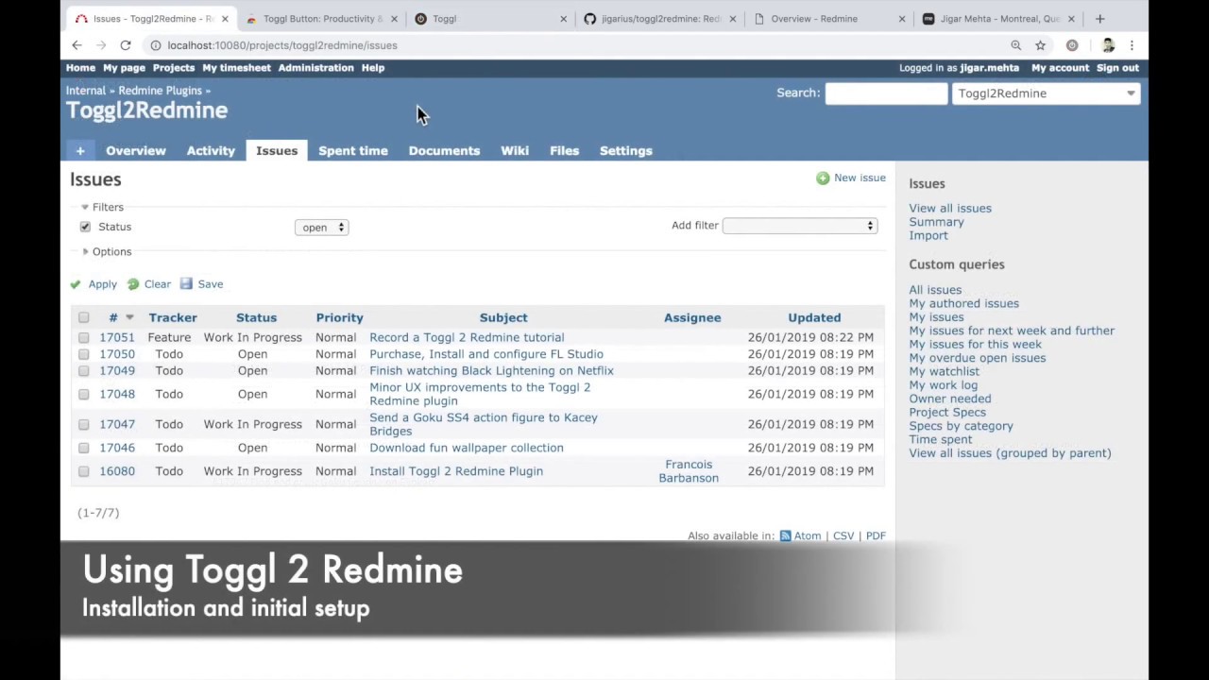Viewport: 1209px width, 680px height.
Task: Click the green New issue plus icon
Action: (823, 178)
